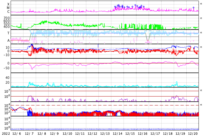
Task: Click the 12/16 date label
Action: point(142,133)
